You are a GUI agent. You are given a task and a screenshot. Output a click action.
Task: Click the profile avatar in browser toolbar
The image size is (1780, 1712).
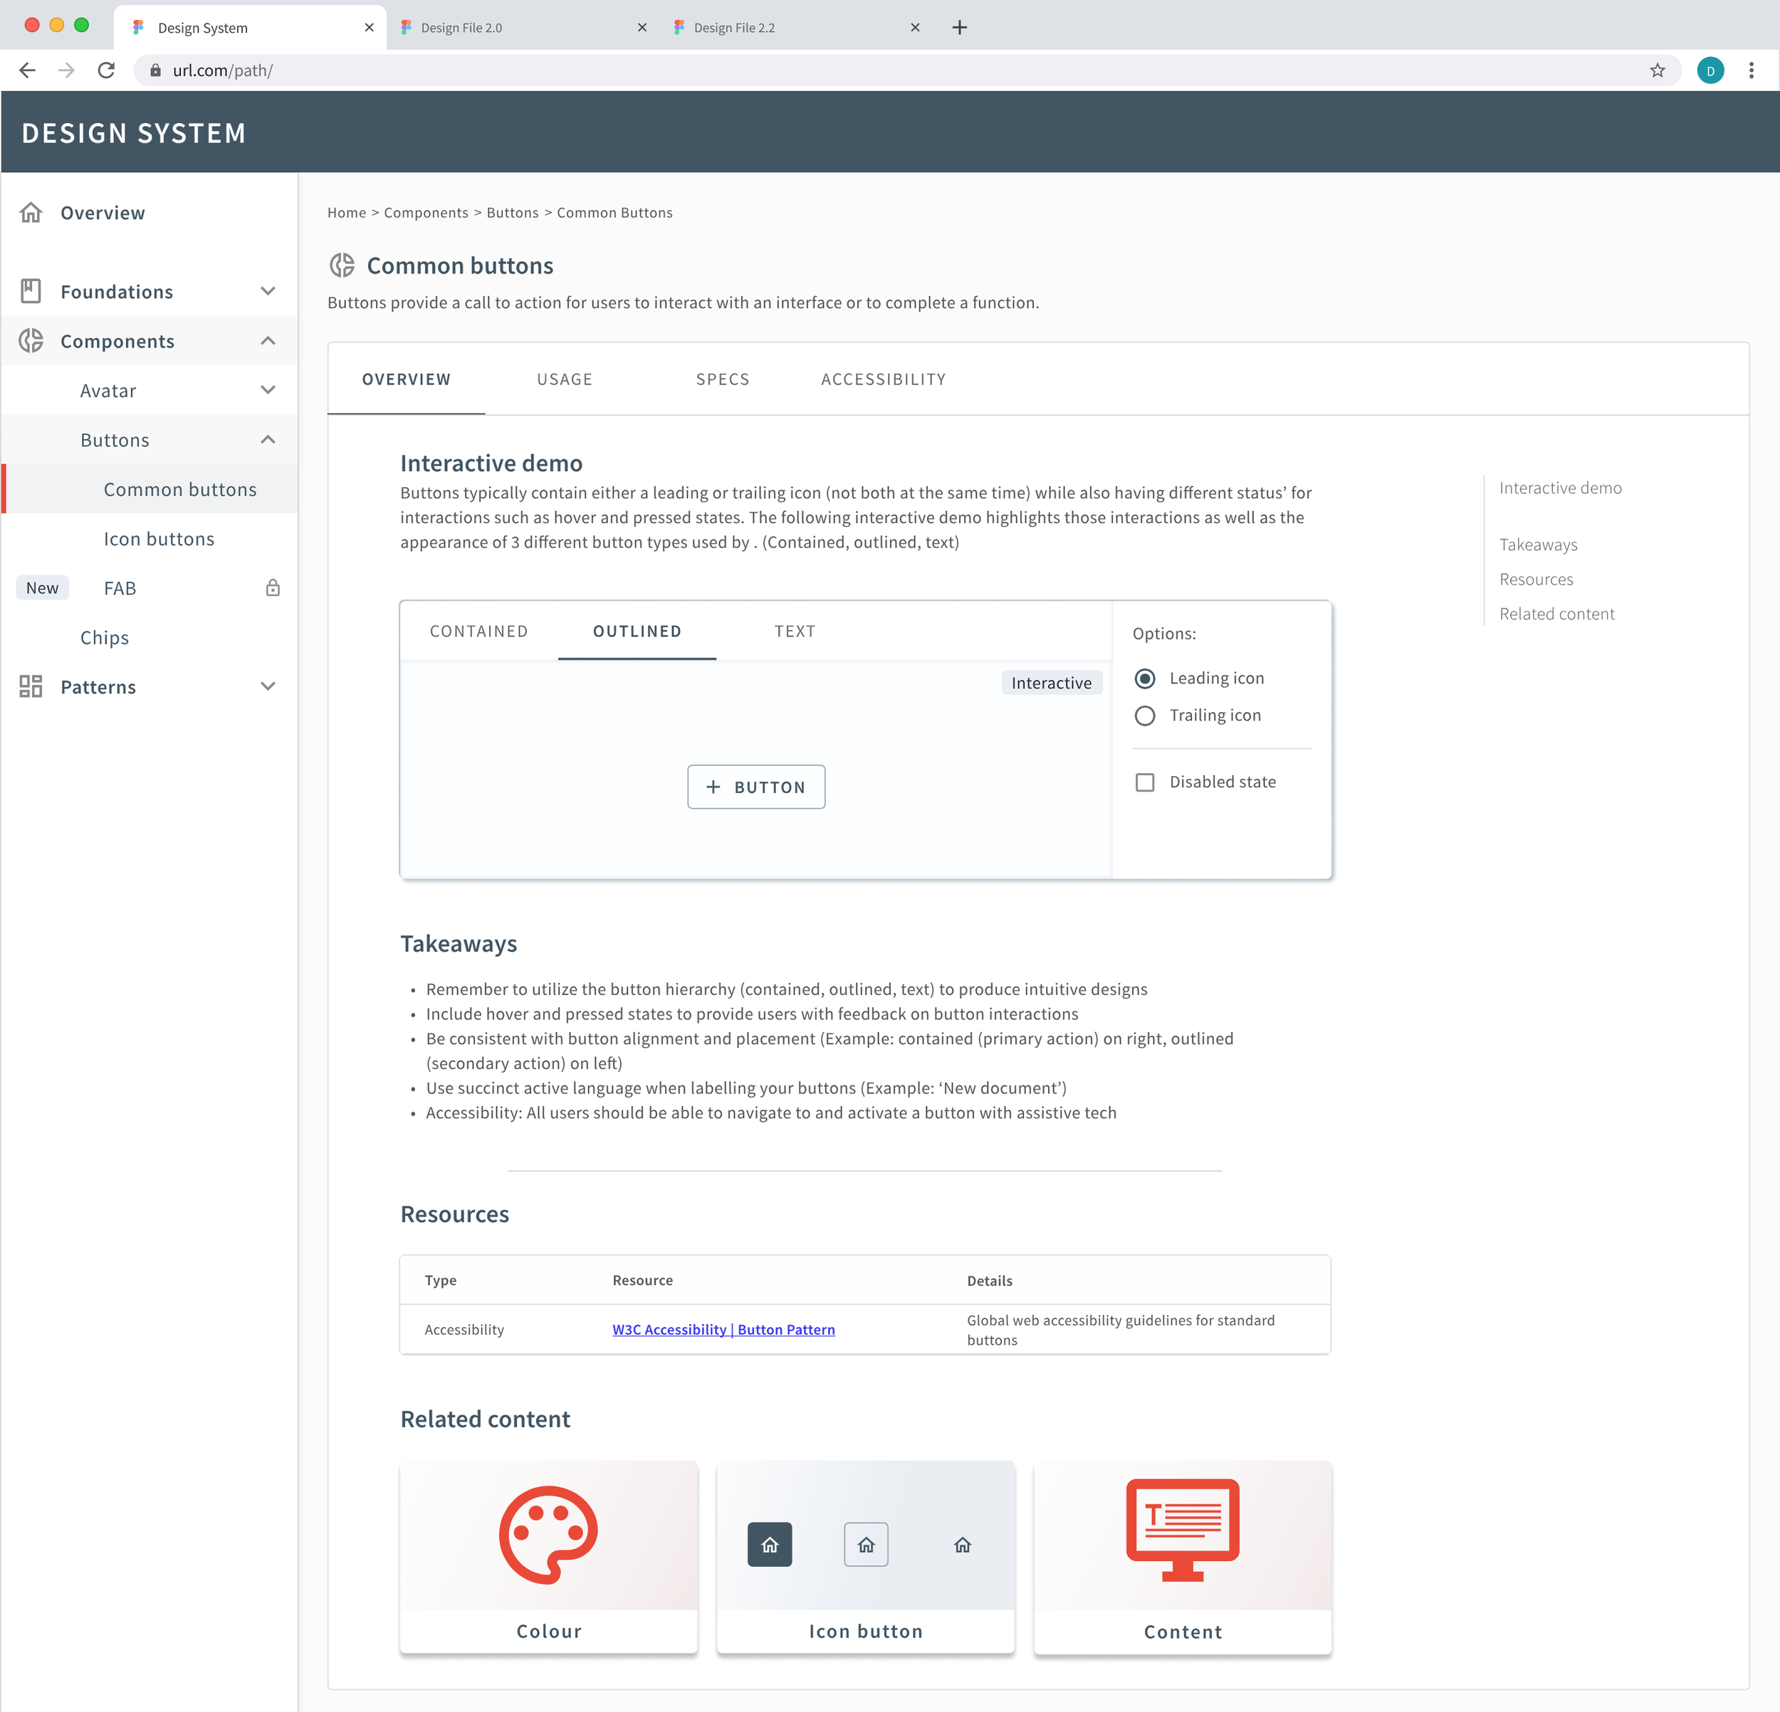click(x=1711, y=70)
